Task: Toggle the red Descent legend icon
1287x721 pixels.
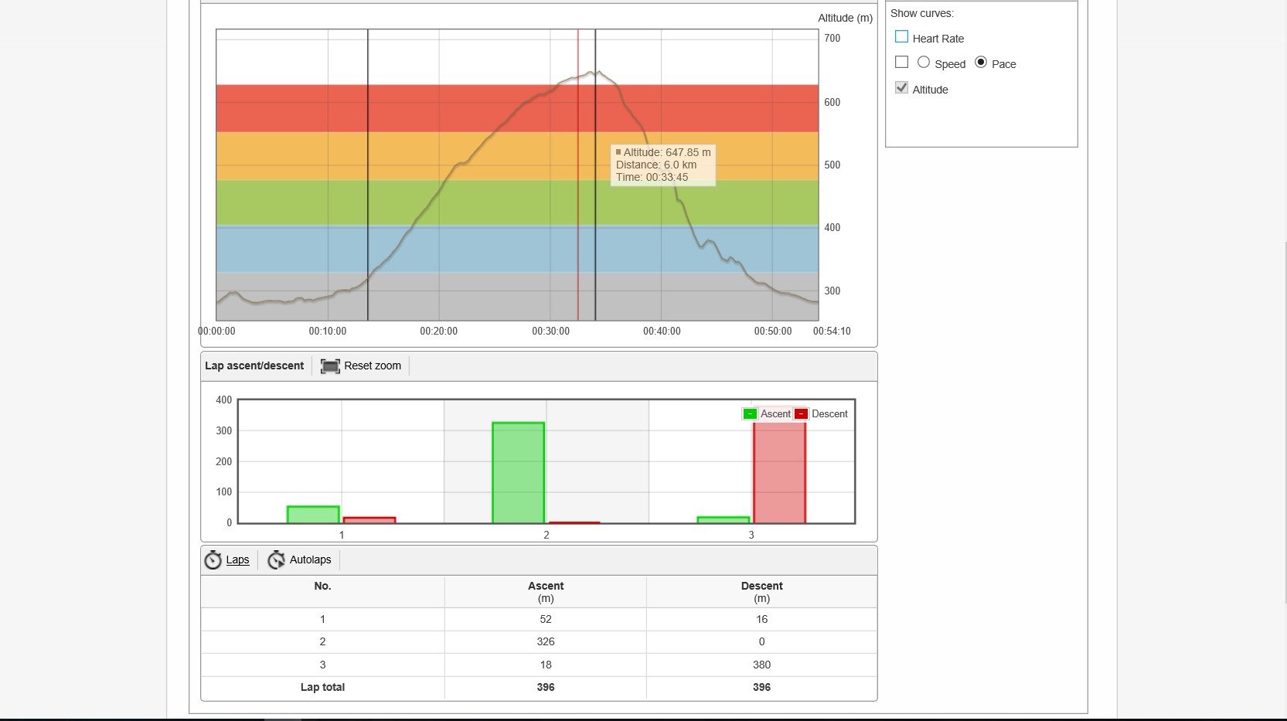Action: point(801,414)
